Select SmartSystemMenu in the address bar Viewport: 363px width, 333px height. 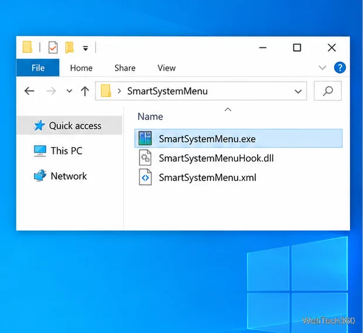click(x=167, y=91)
